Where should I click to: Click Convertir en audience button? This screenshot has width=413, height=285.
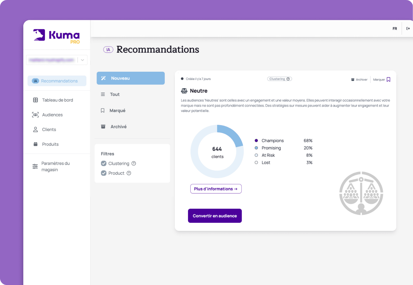tap(215, 216)
